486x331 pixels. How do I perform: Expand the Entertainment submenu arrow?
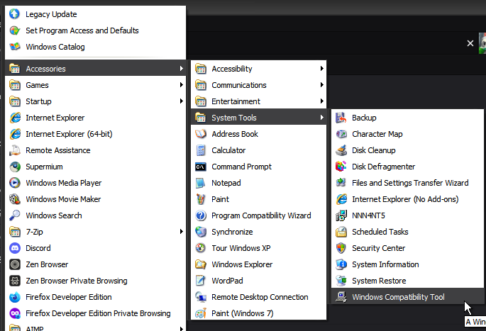[321, 101]
